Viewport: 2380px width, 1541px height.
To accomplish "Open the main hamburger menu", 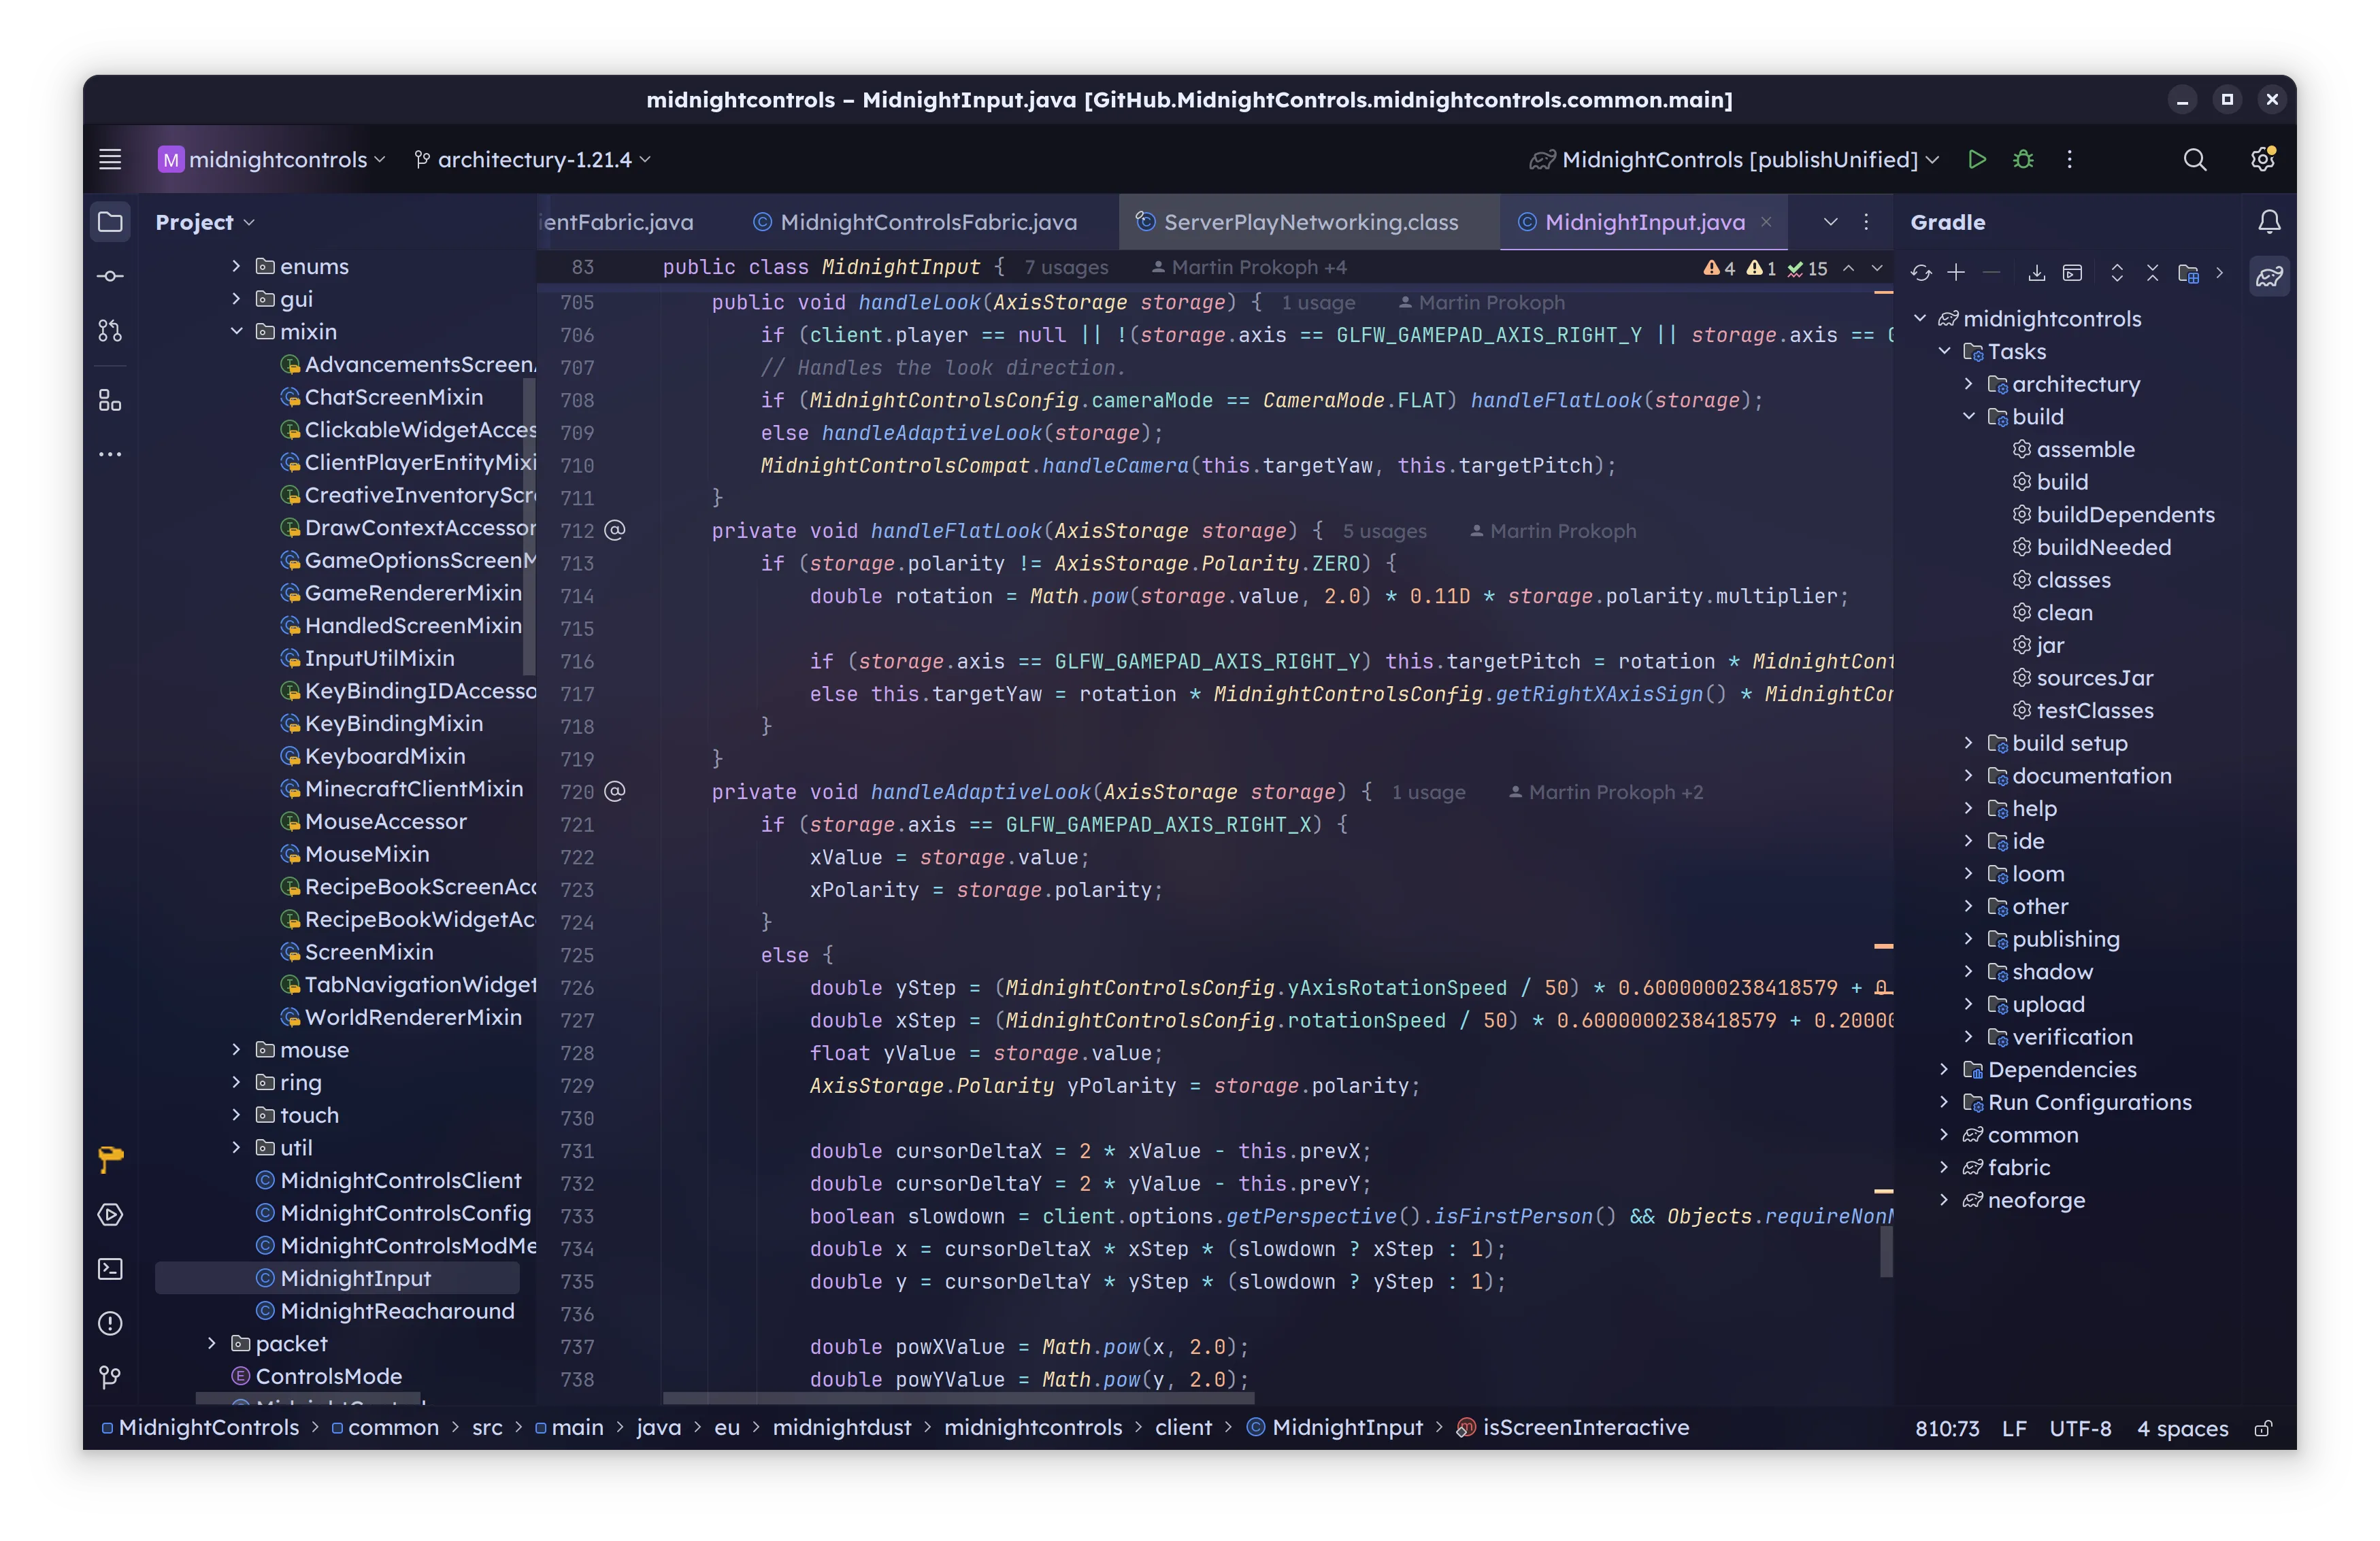I will tap(110, 159).
